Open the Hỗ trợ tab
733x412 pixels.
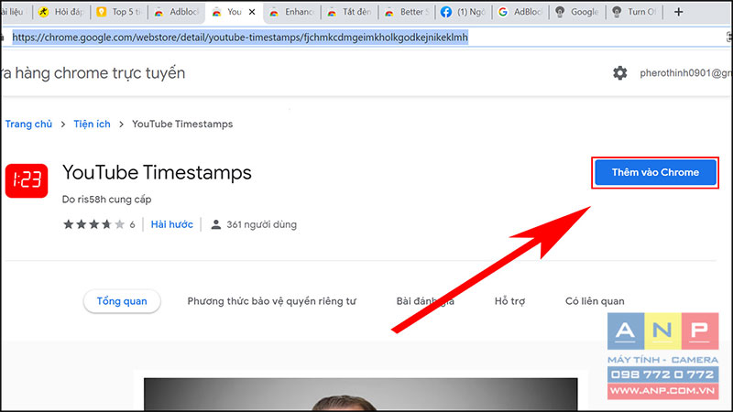(509, 301)
